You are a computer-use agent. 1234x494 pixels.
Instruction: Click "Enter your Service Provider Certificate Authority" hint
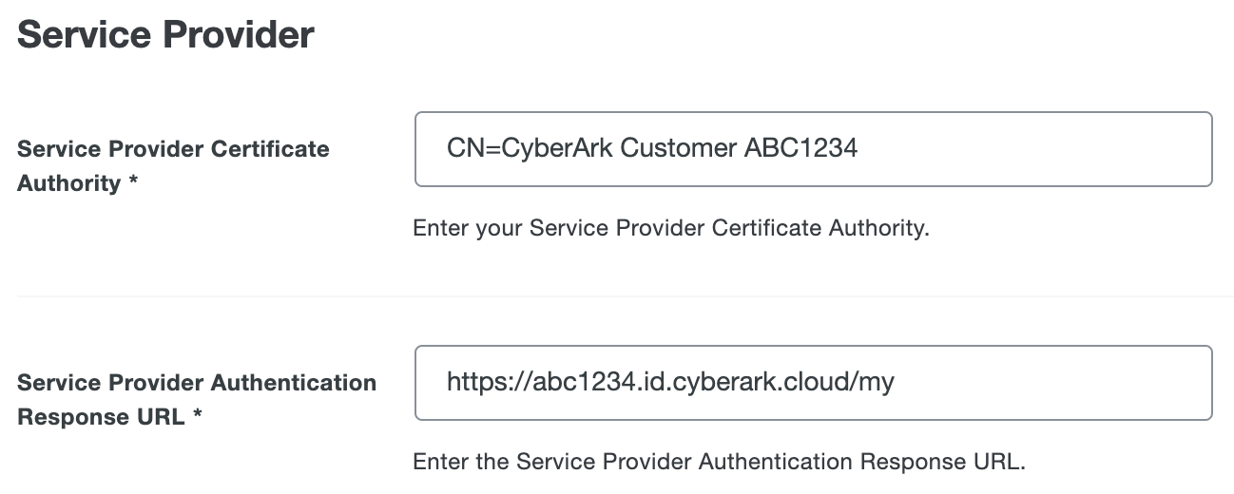(670, 229)
